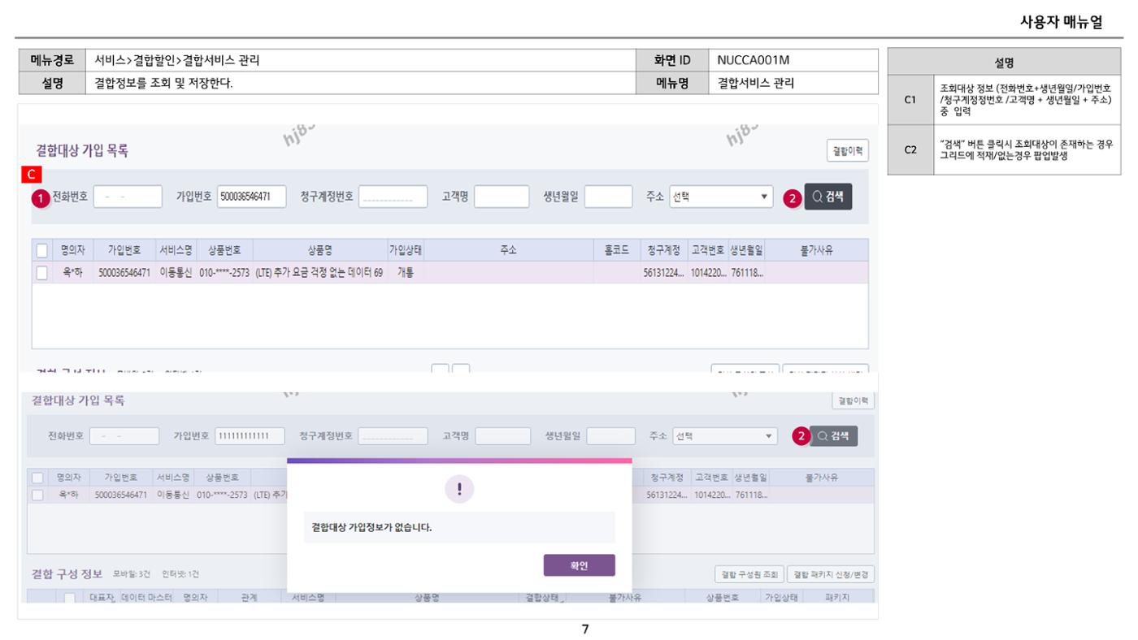Click the 확인 button in the popup
The width and height of the screenshot is (1138, 640).
(579, 565)
